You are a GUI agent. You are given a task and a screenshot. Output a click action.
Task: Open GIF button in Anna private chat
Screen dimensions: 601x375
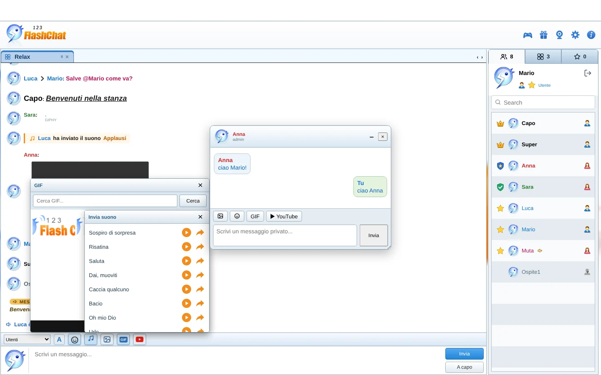(255, 216)
